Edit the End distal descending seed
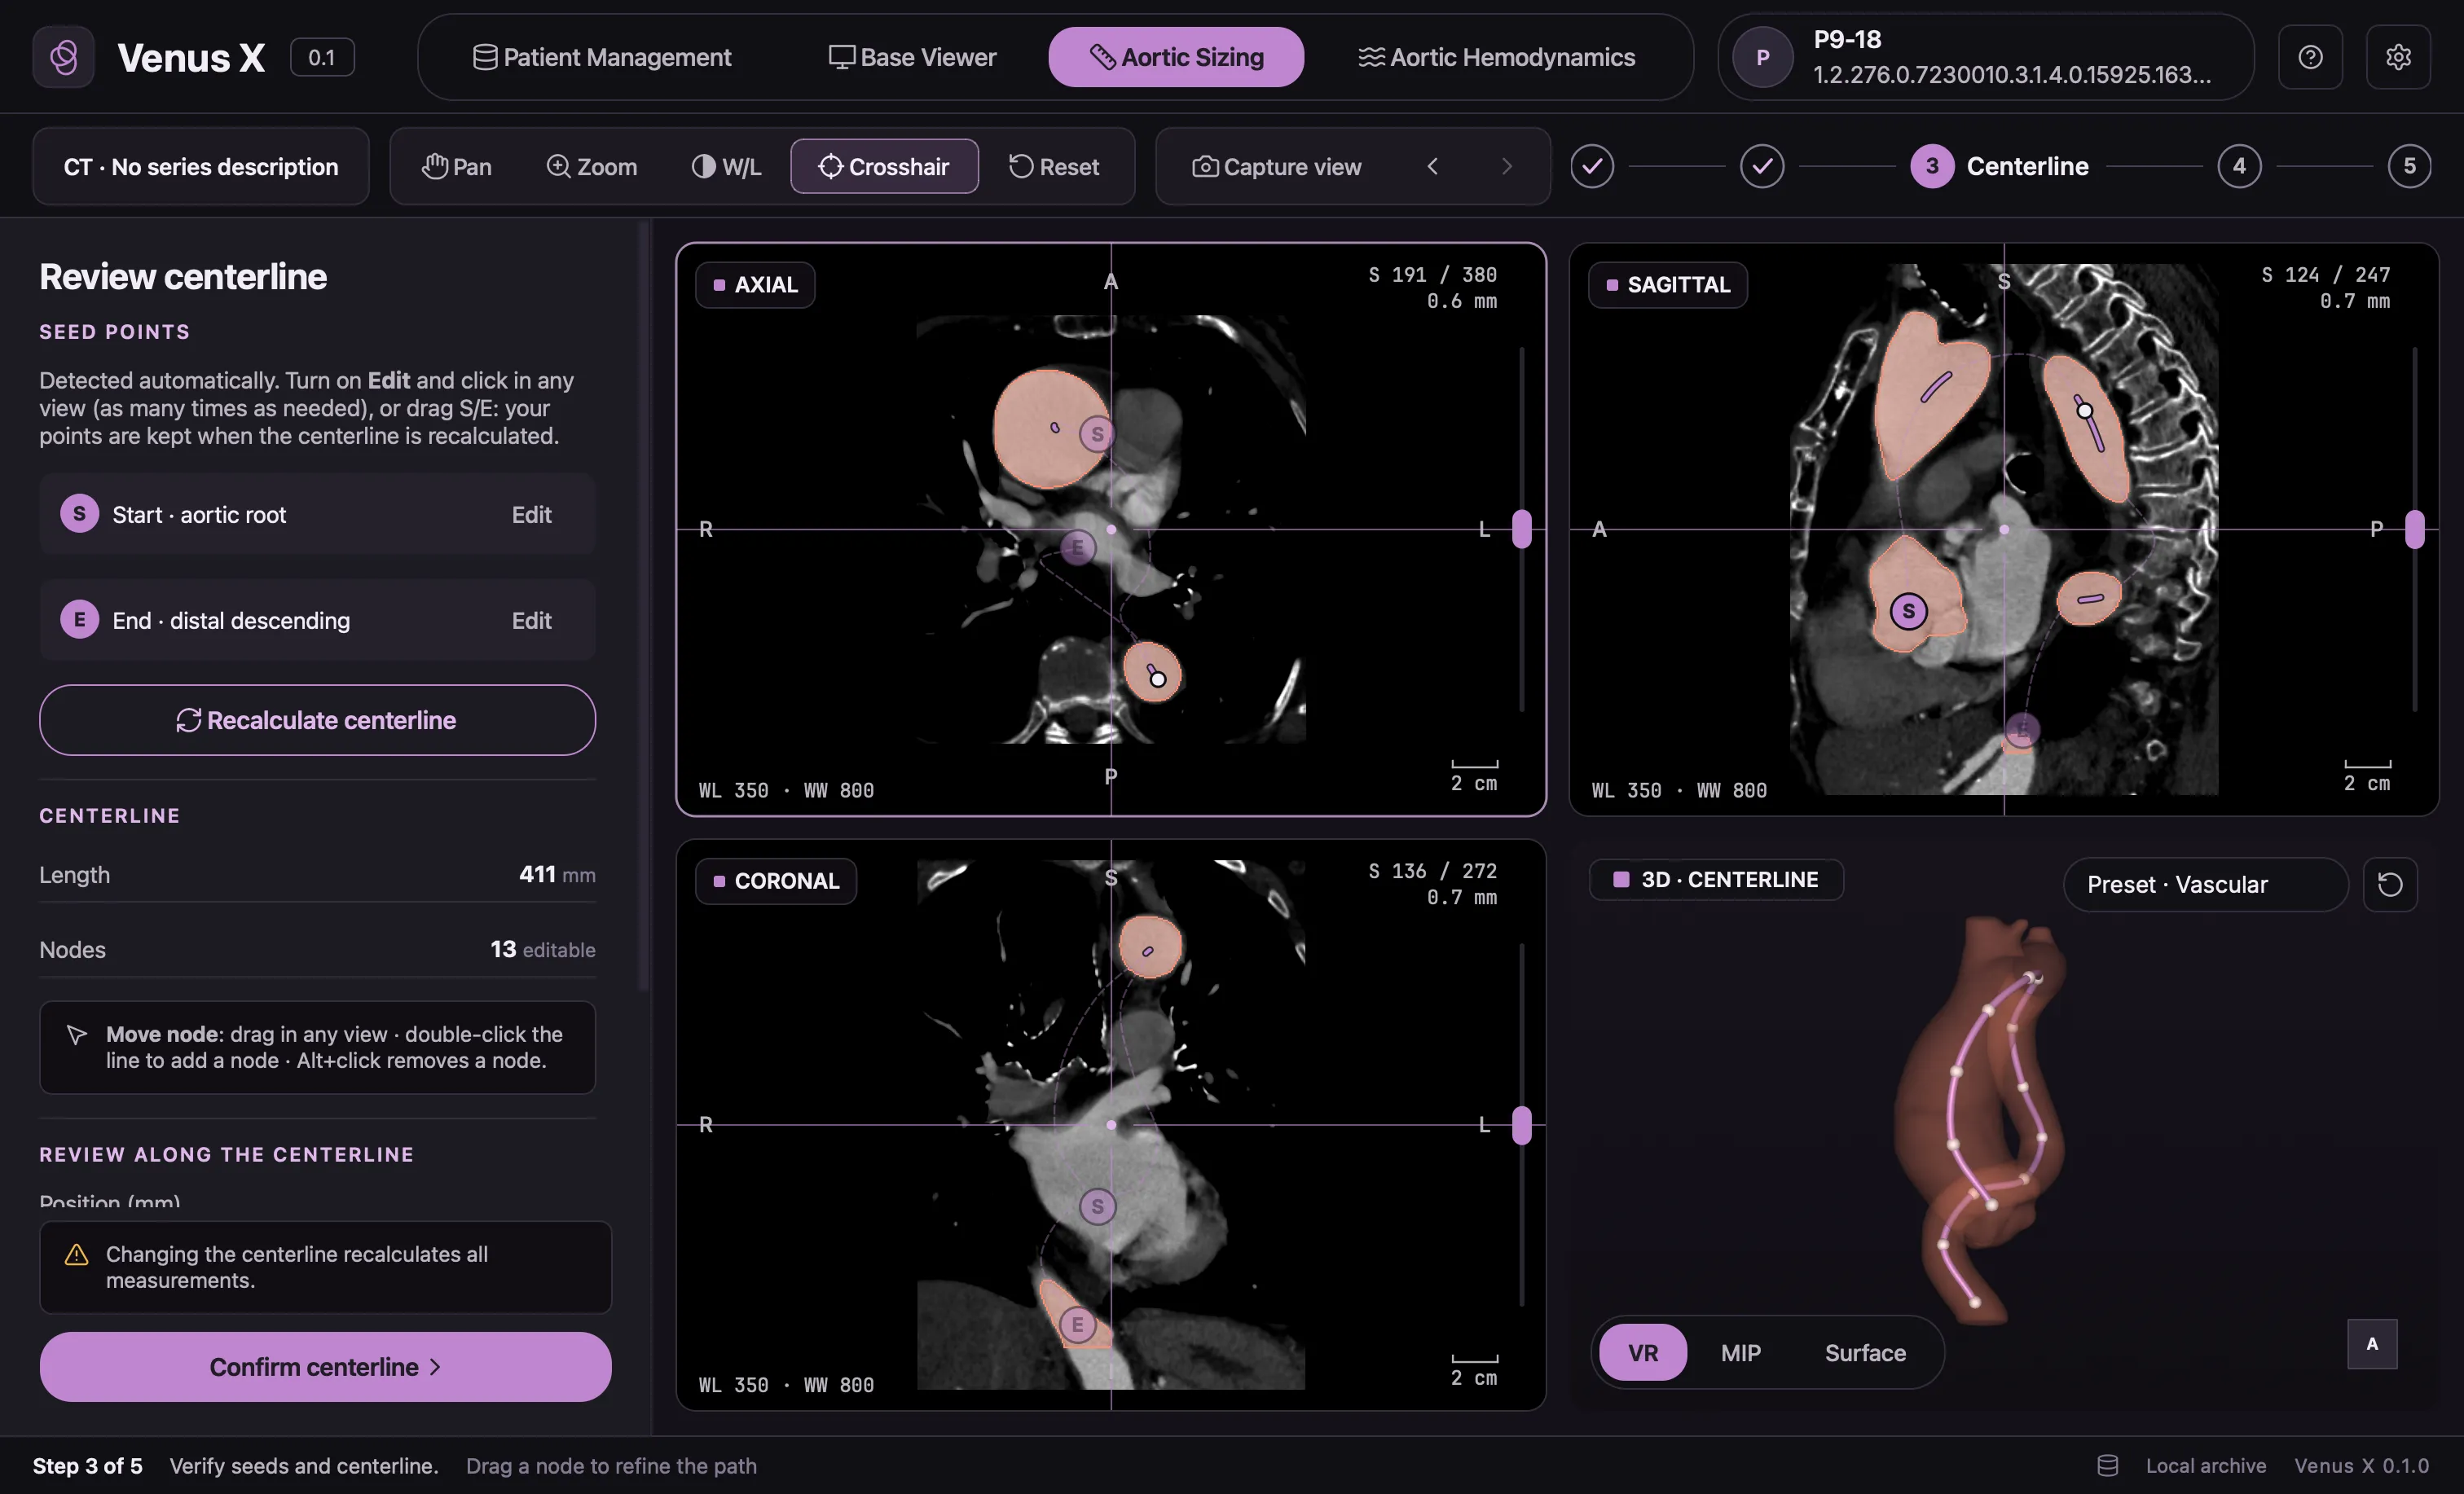The image size is (2464, 1494). 531,620
